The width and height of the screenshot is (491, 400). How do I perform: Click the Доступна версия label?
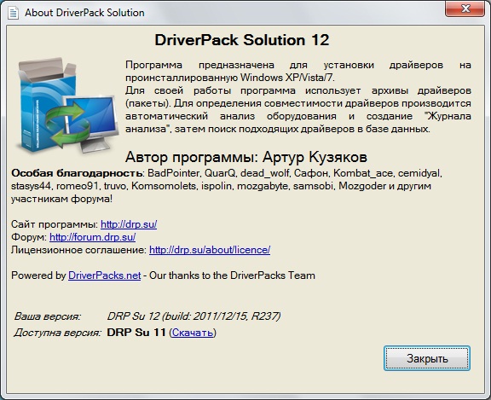coord(57,333)
